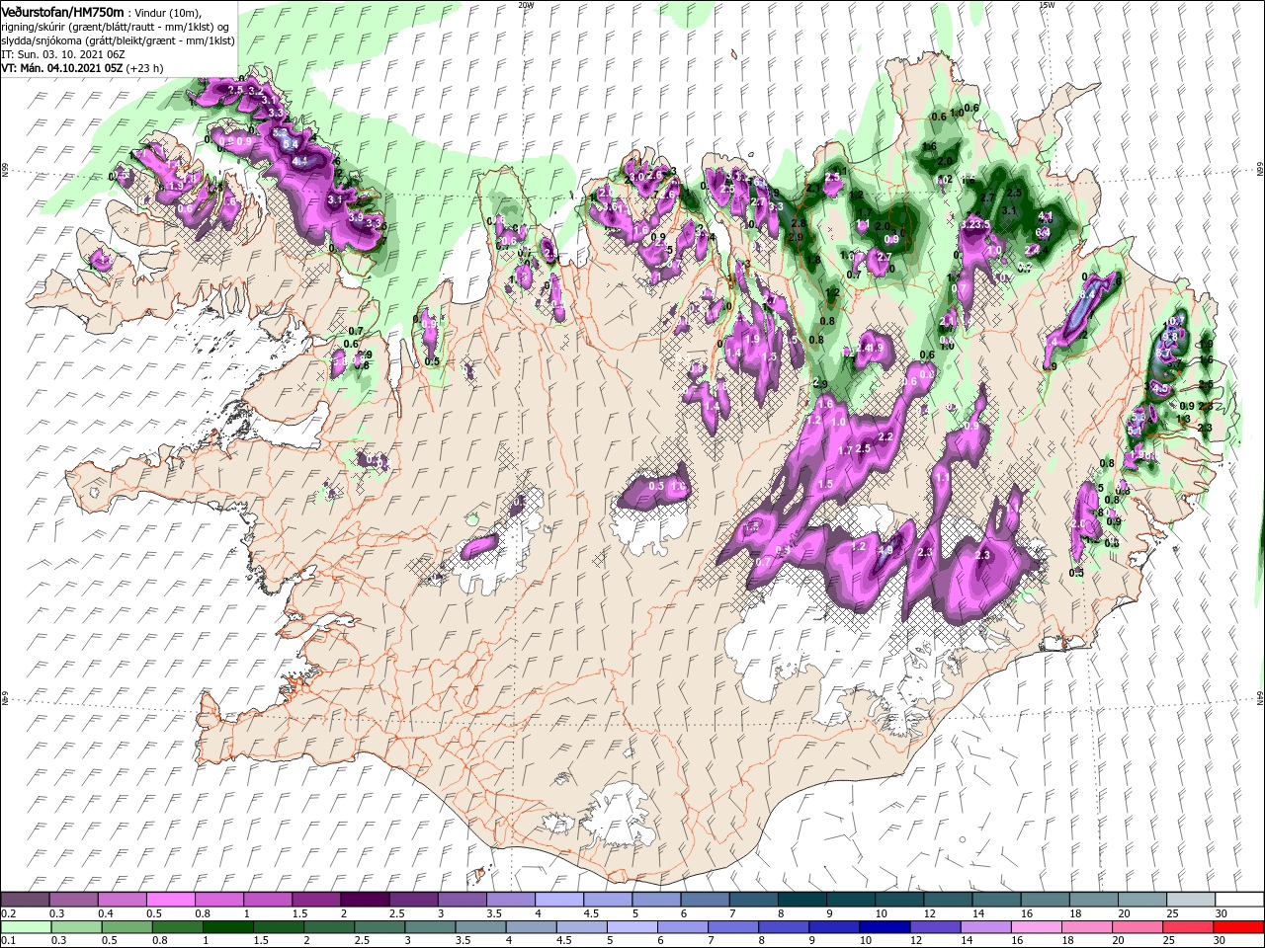
Task: Click the '12' label in bottom legend row
Action: click(x=917, y=941)
